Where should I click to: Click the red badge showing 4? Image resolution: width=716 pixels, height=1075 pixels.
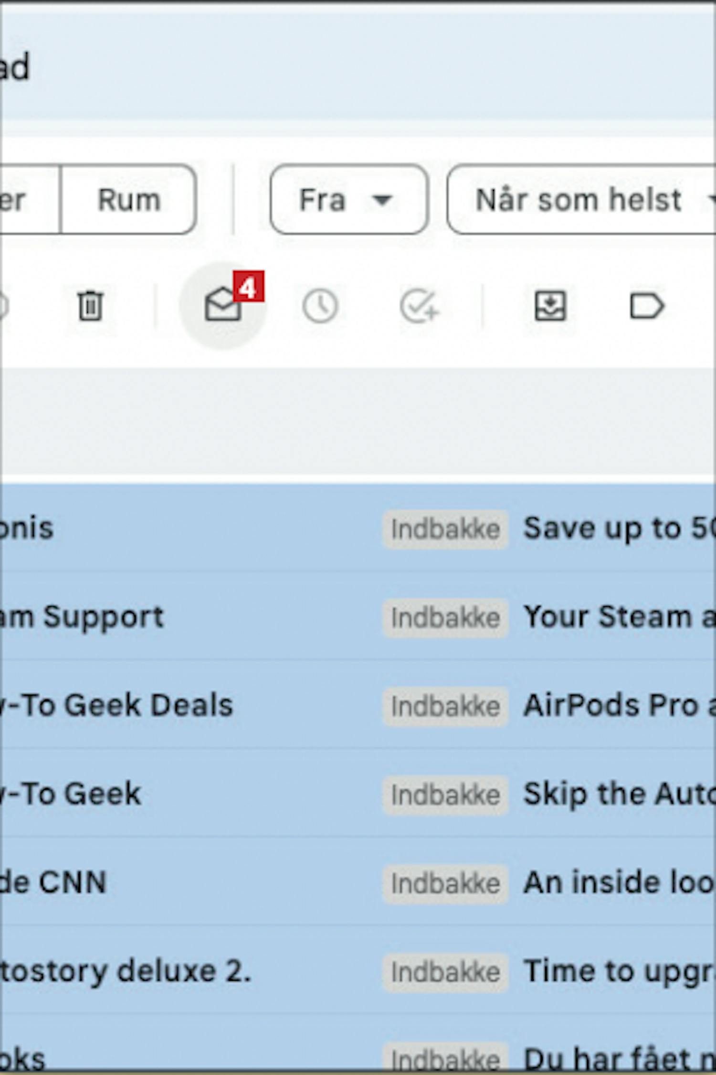tap(249, 287)
